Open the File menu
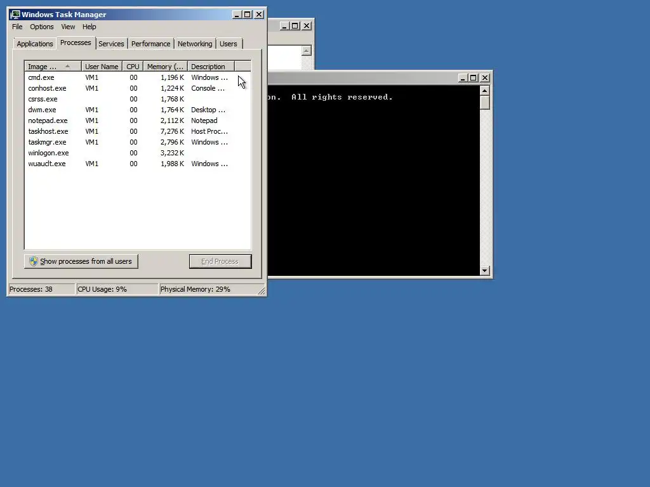 point(17,27)
